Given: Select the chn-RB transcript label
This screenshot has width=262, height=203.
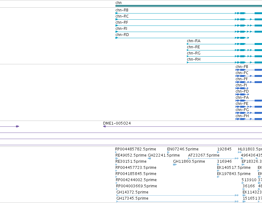Looking at the screenshot, I should point(122,10).
